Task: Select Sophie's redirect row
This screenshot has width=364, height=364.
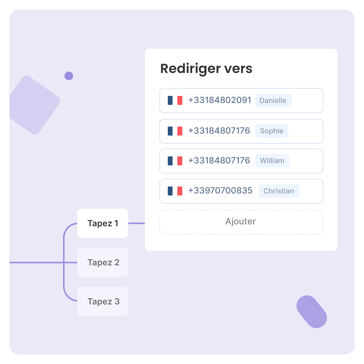Action: pos(241,131)
